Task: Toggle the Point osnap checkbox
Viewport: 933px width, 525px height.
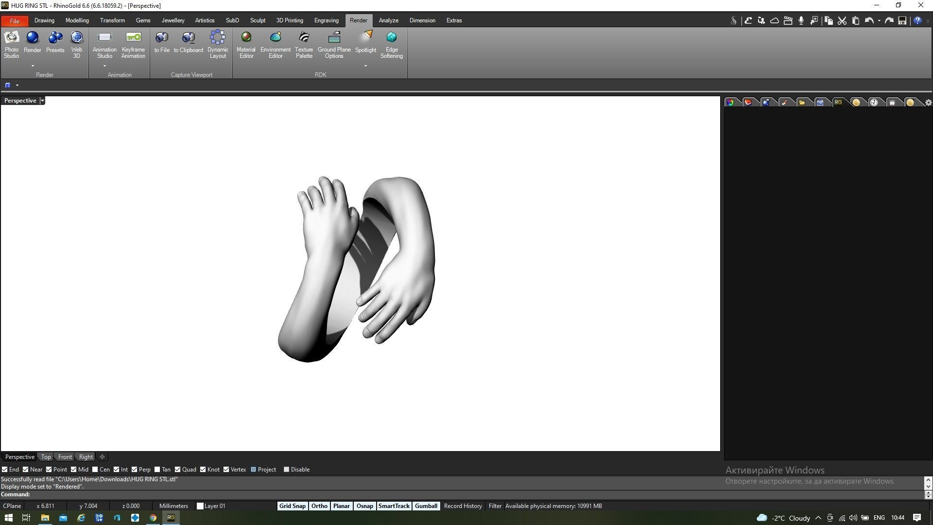Action: pos(49,470)
